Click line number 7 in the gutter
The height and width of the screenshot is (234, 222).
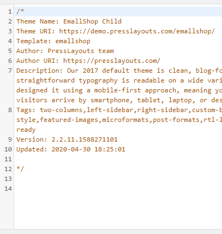click(10, 71)
